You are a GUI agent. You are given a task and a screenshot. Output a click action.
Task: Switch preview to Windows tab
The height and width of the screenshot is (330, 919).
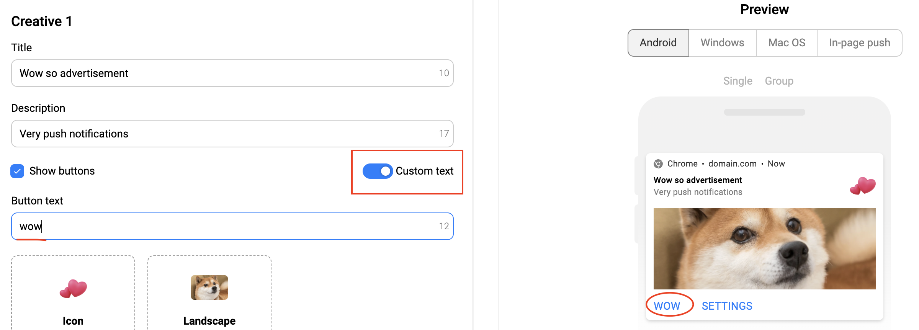point(722,43)
